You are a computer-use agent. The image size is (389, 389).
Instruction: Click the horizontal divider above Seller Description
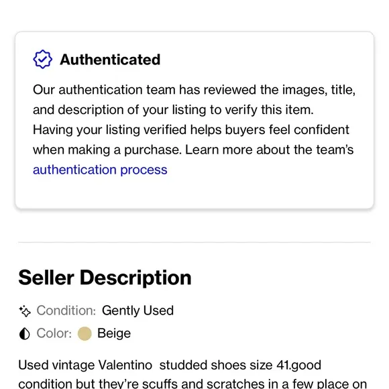194,242
